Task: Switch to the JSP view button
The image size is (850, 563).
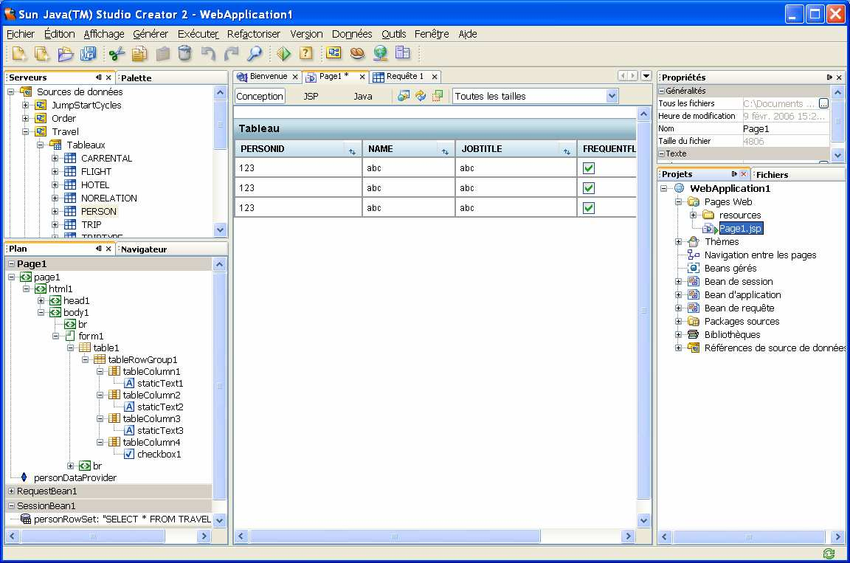Action: pyautogui.click(x=311, y=97)
